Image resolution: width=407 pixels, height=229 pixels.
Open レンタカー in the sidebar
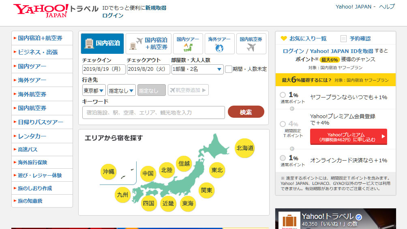pos(42,136)
